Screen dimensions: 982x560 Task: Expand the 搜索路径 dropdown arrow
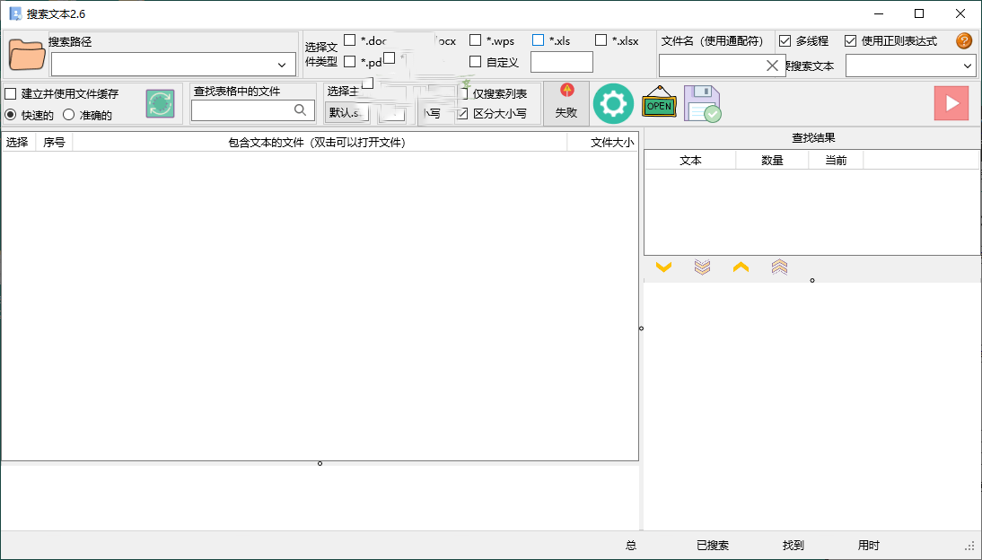[282, 65]
